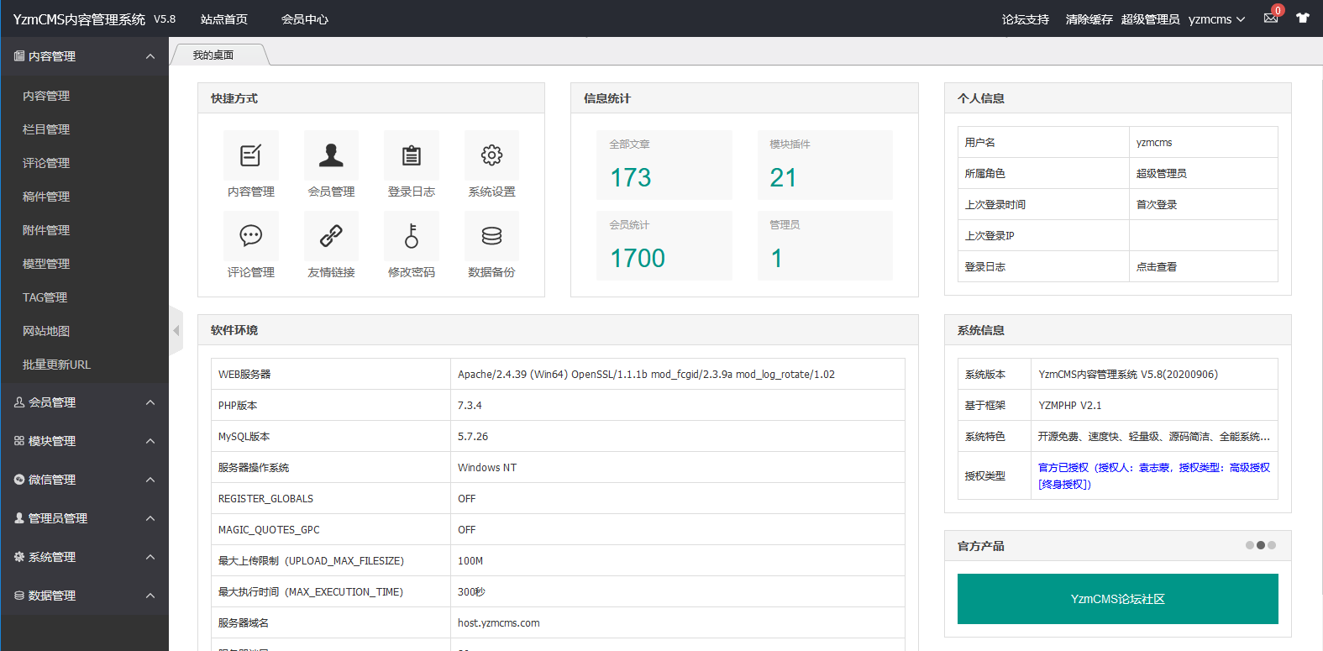Expand the 系统管理 sidebar section
The height and width of the screenshot is (651, 1323).
[84, 557]
